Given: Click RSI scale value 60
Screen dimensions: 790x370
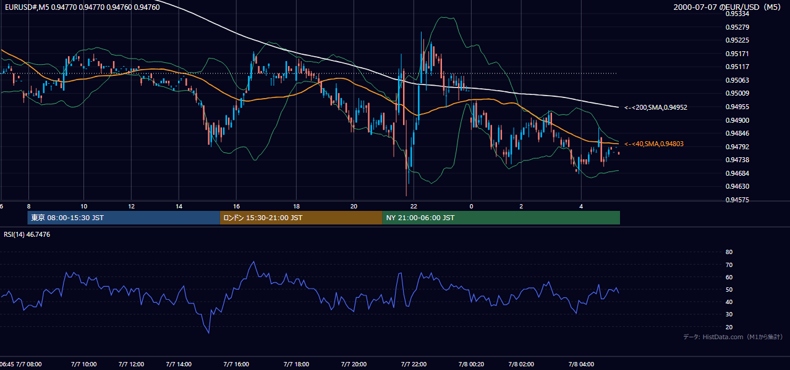Looking at the screenshot, I should pos(729,277).
